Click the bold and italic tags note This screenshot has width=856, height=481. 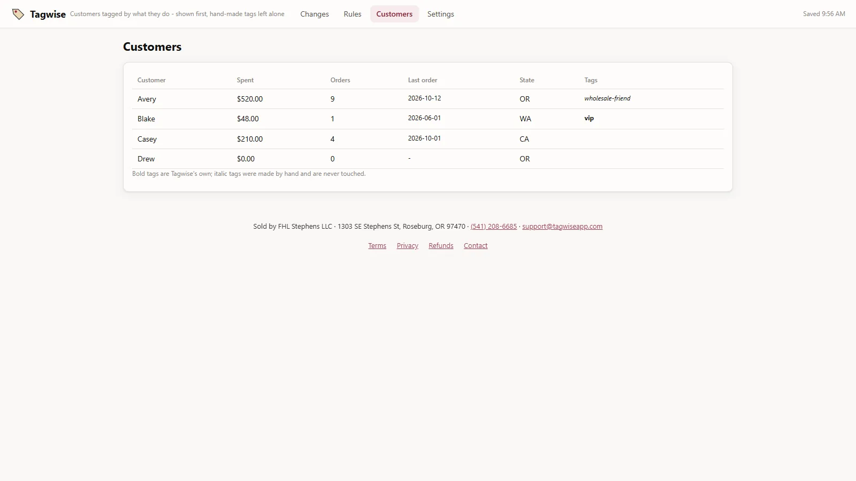[249, 174]
